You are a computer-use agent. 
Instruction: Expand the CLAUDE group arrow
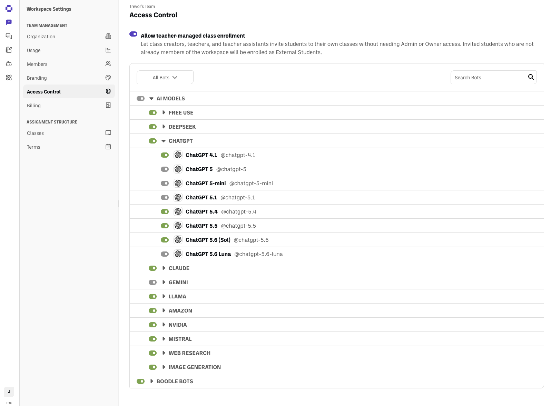click(164, 268)
